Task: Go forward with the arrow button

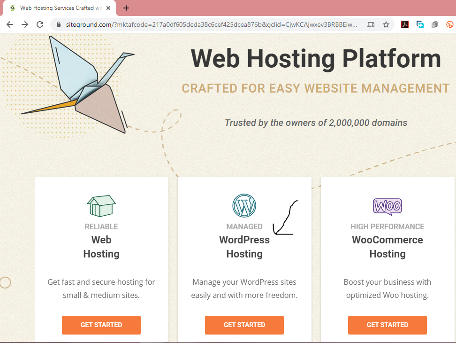Action: point(25,24)
